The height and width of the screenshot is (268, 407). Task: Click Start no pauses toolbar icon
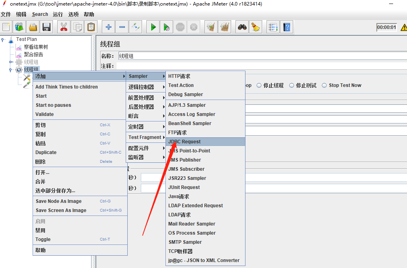tap(167, 27)
